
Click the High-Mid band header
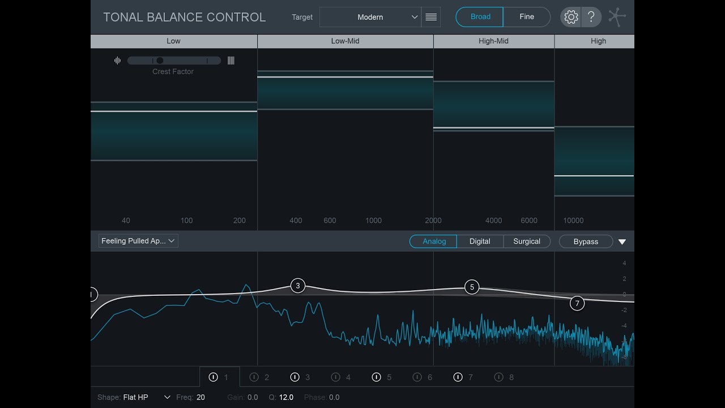494,41
